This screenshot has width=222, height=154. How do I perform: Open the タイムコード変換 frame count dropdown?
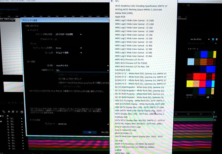(x=69, y=53)
